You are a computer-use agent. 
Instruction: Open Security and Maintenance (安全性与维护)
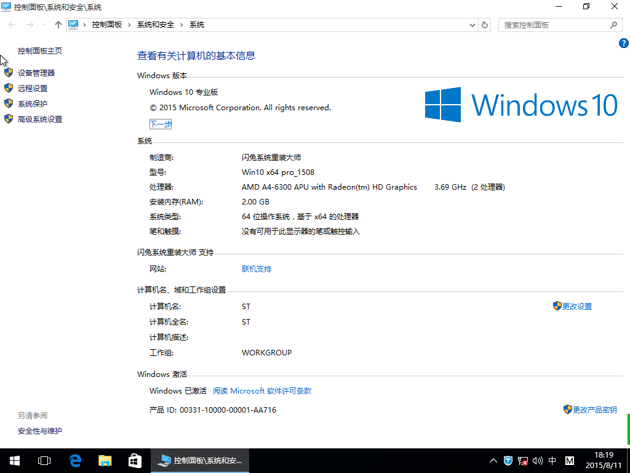coord(40,431)
